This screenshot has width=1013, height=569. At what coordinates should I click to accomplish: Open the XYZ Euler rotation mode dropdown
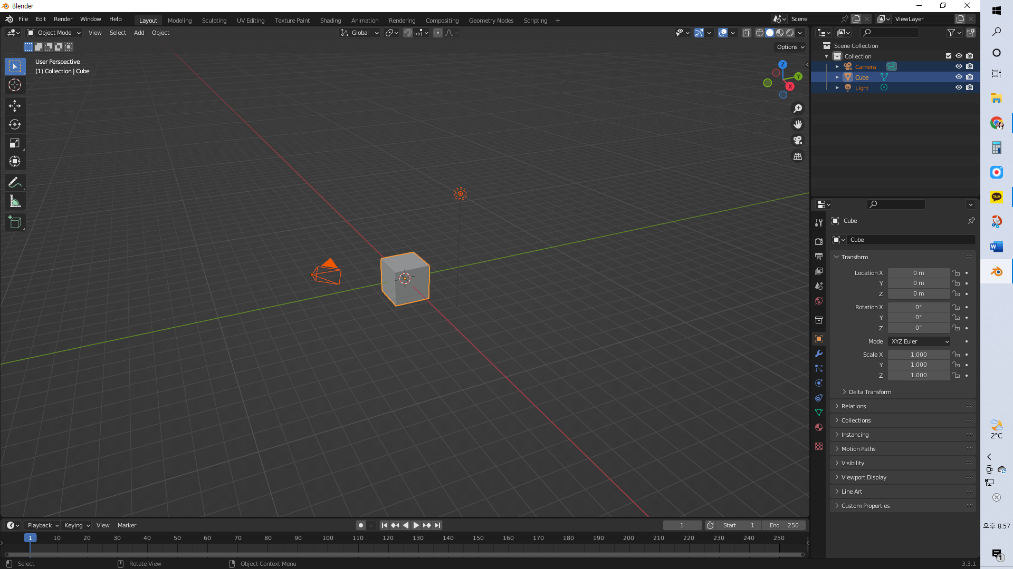[919, 341]
